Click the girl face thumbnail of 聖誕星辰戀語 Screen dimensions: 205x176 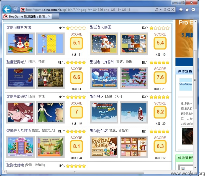(21, 112)
